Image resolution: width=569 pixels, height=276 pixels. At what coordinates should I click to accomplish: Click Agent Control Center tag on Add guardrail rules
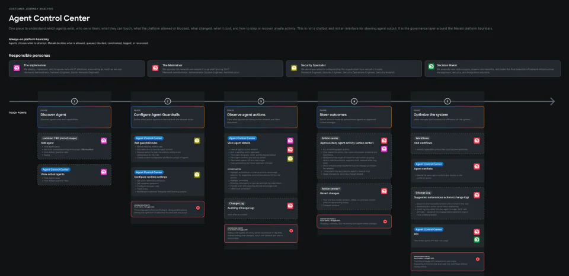point(149,138)
